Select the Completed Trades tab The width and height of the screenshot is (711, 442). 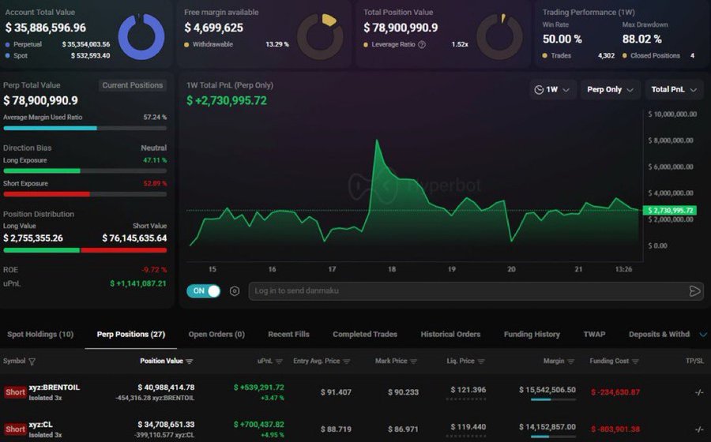tap(365, 335)
